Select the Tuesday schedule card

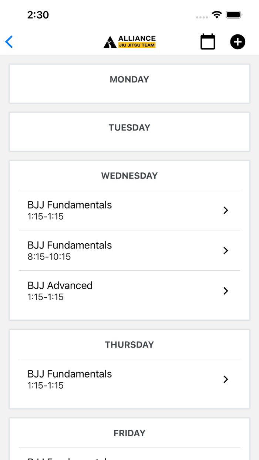pyautogui.click(x=129, y=132)
